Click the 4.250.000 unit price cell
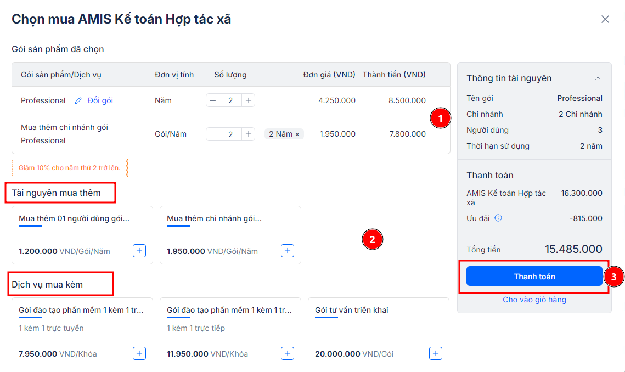 click(337, 100)
